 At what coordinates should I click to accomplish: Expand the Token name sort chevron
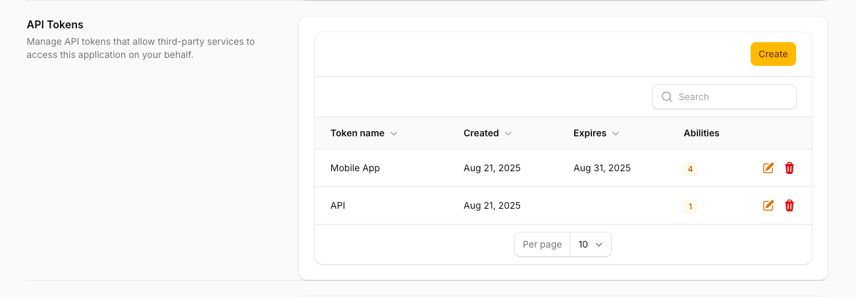(x=394, y=134)
